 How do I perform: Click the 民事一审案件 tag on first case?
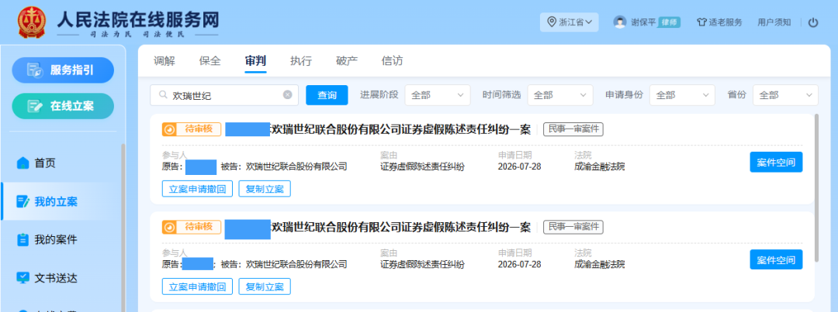pyautogui.click(x=573, y=129)
